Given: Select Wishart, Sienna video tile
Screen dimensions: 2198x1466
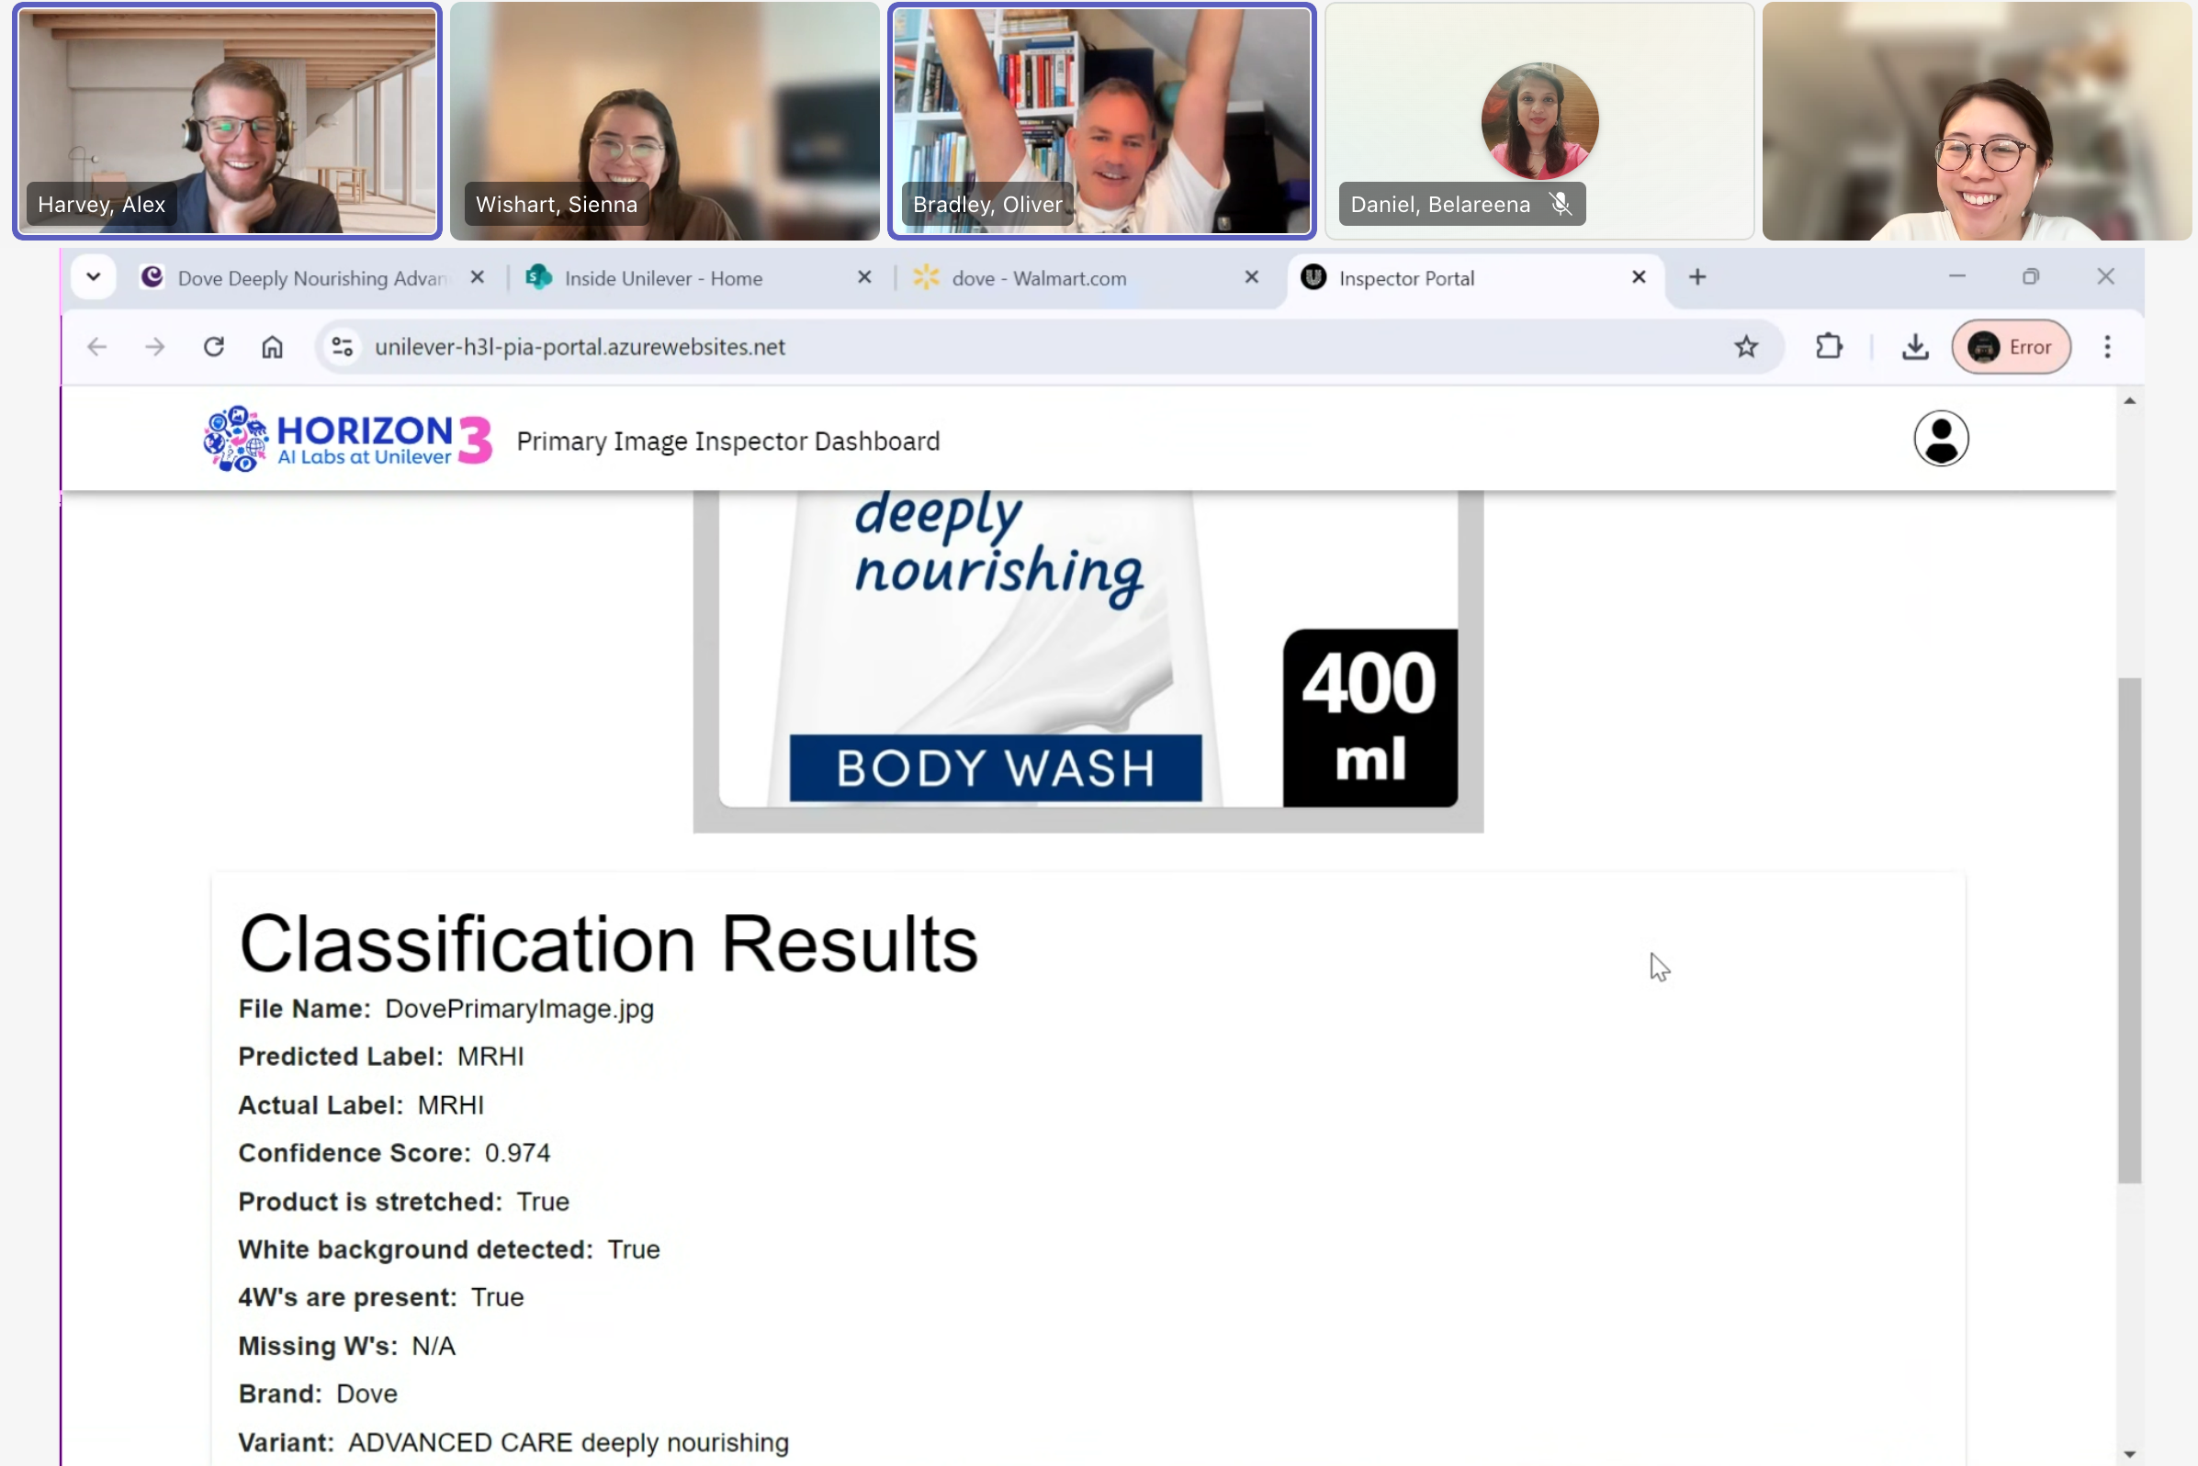Looking at the screenshot, I should (664, 121).
